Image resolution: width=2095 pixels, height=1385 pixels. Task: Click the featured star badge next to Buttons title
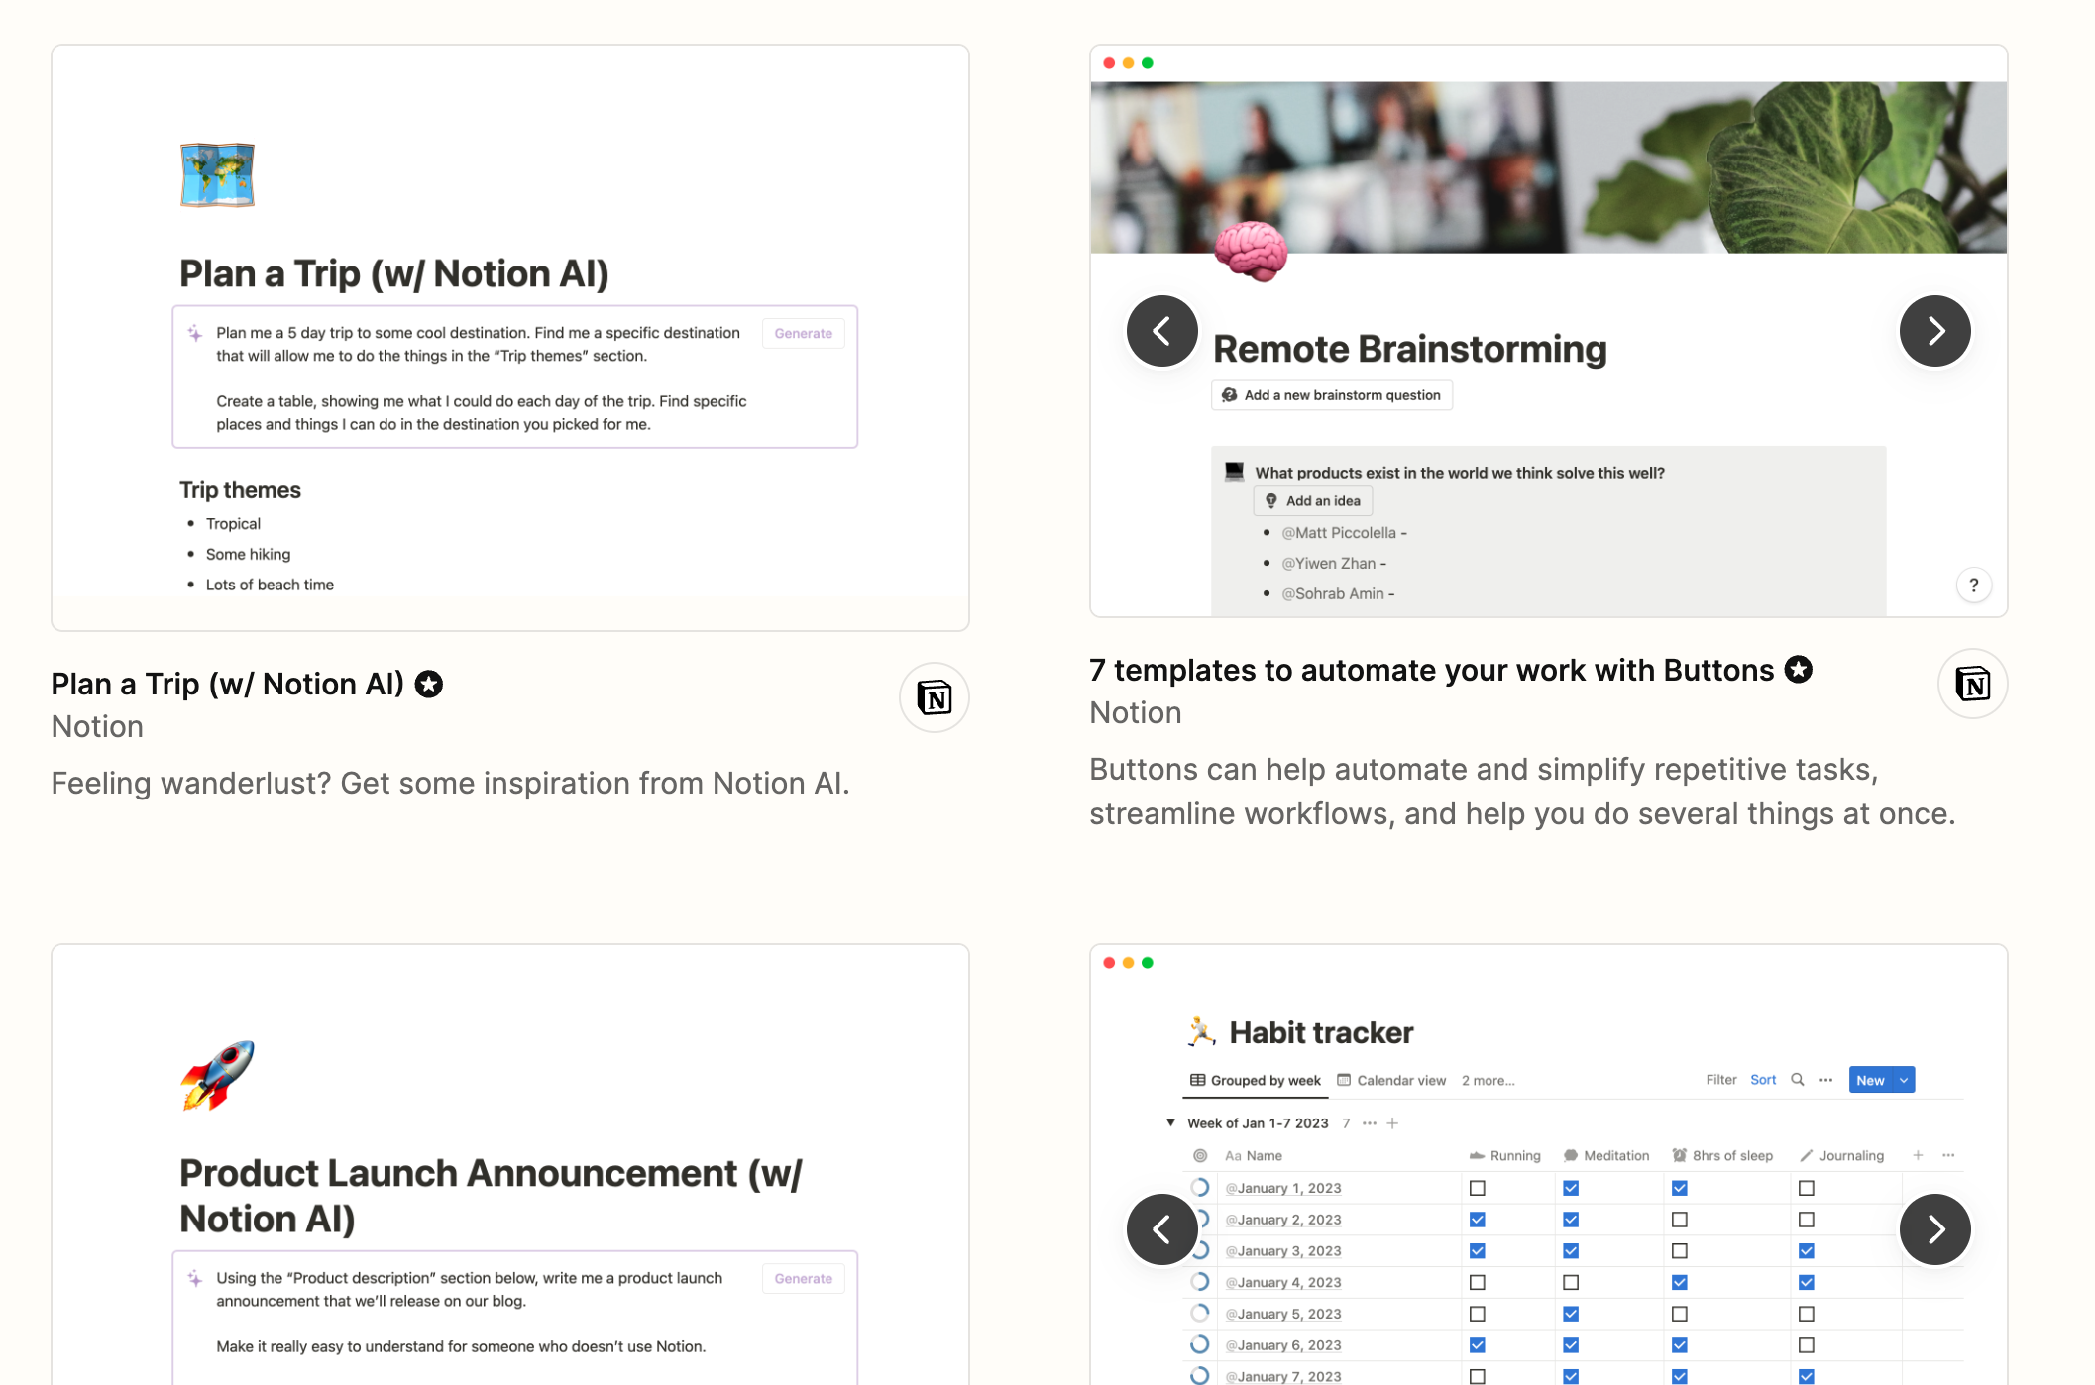1799,670
